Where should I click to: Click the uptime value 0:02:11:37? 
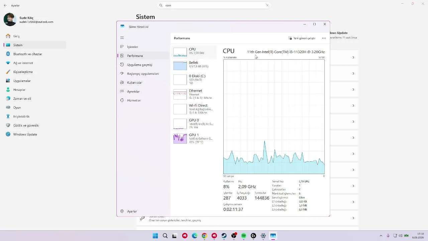tap(233, 210)
